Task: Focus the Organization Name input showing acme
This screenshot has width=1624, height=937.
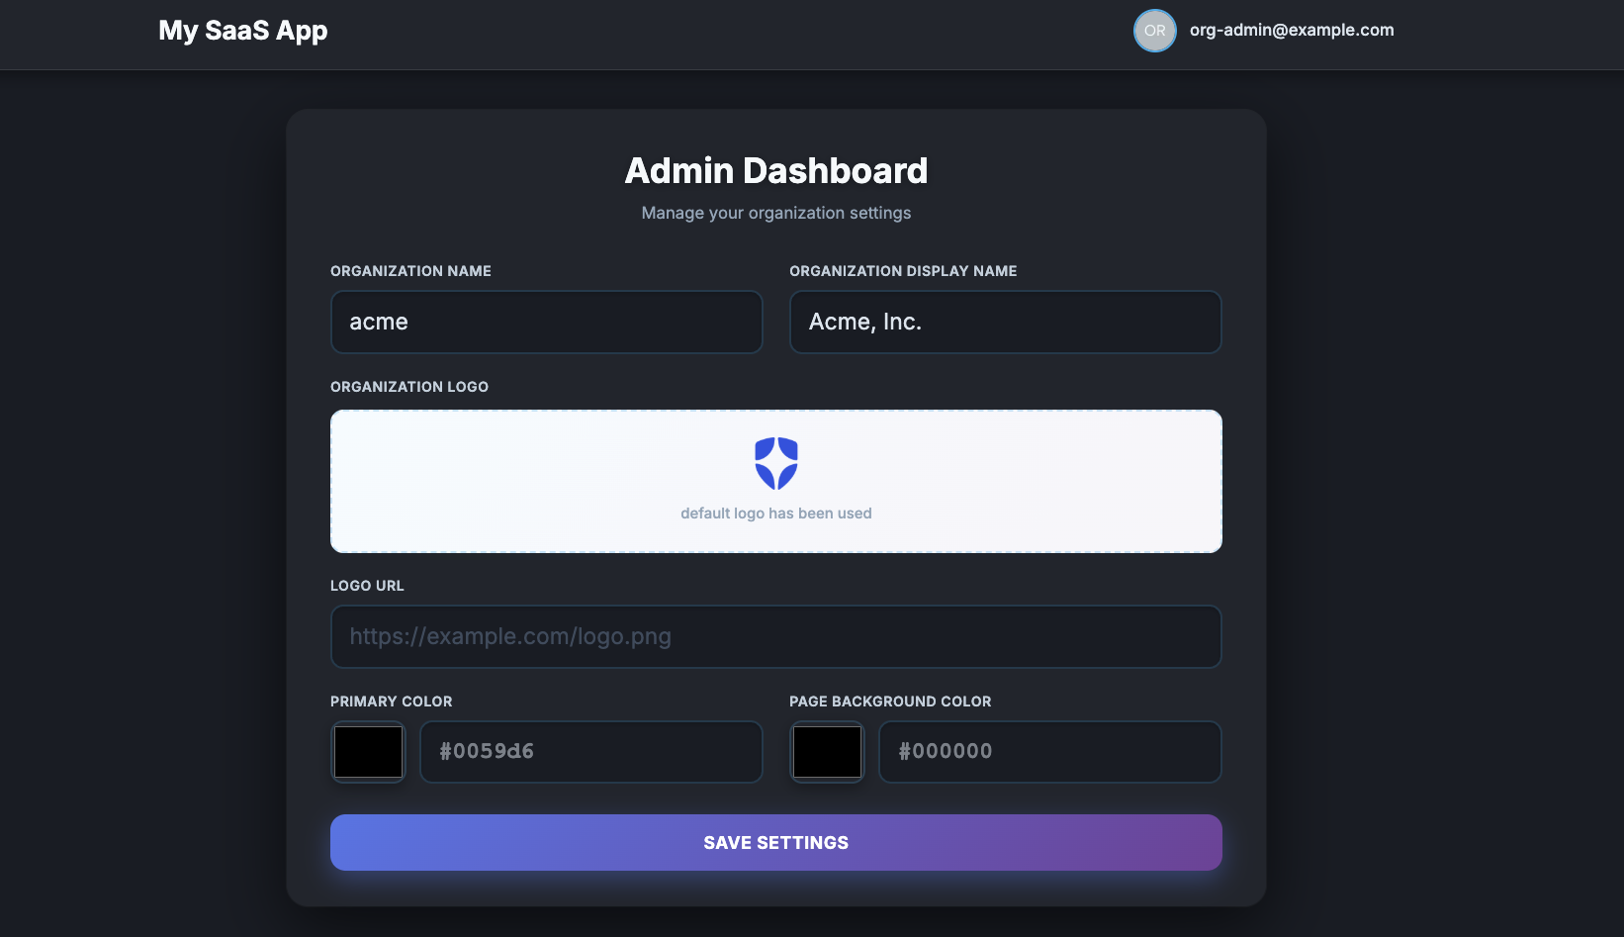Action: 546,322
